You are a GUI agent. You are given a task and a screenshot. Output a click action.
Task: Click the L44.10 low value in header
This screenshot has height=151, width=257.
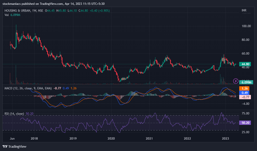(x=72, y=11)
